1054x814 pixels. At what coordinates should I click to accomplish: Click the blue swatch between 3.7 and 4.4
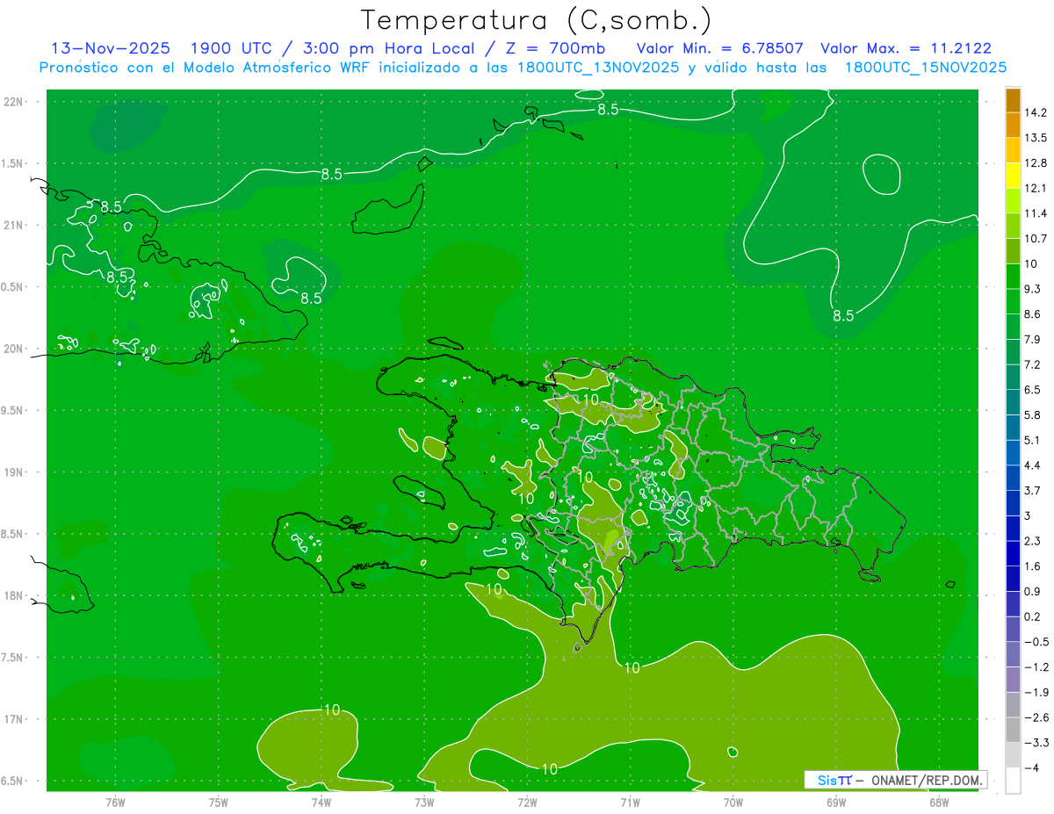[x=1013, y=478]
